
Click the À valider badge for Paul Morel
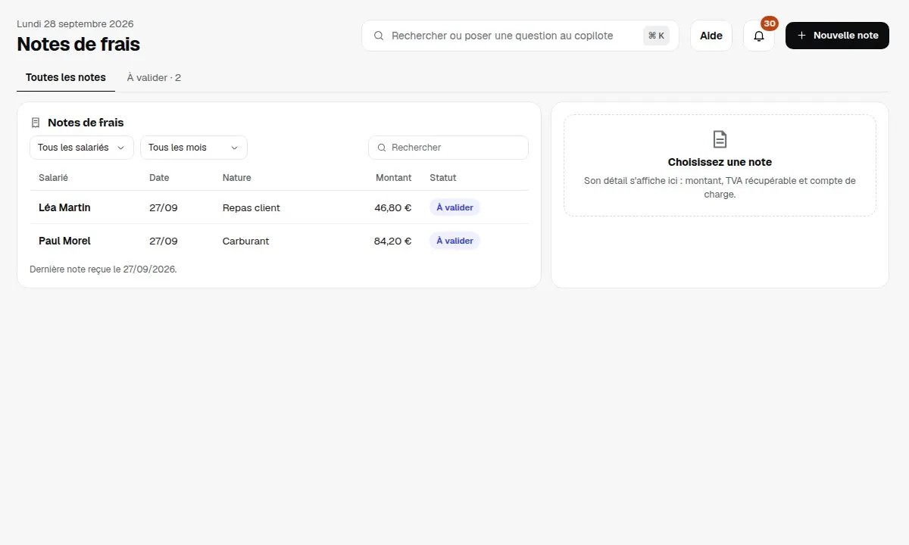click(x=454, y=241)
